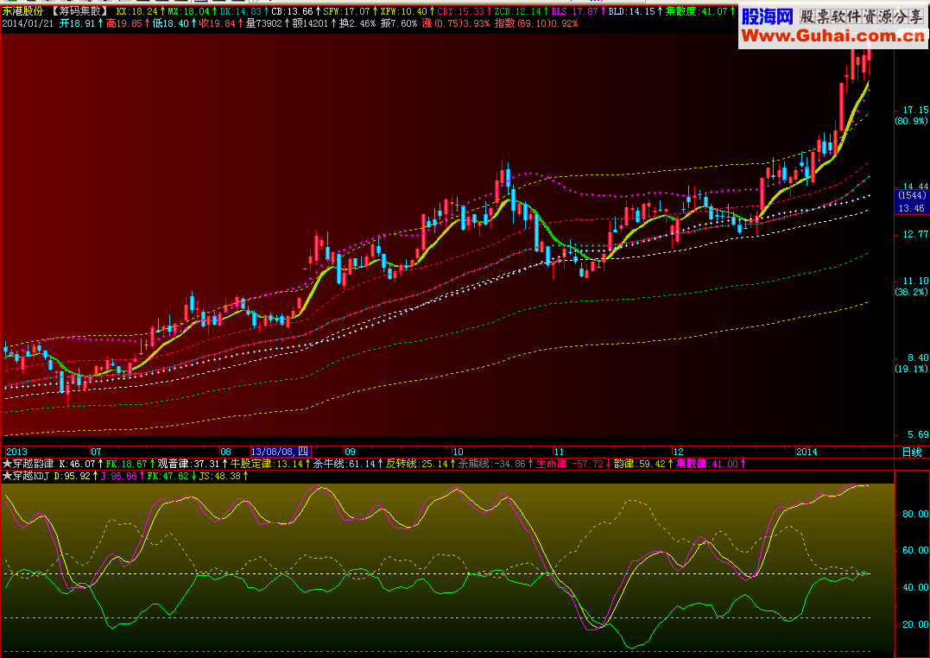Screen dimensions: 930x658
Task: Click the 日线 period button
Action: point(912,452)
